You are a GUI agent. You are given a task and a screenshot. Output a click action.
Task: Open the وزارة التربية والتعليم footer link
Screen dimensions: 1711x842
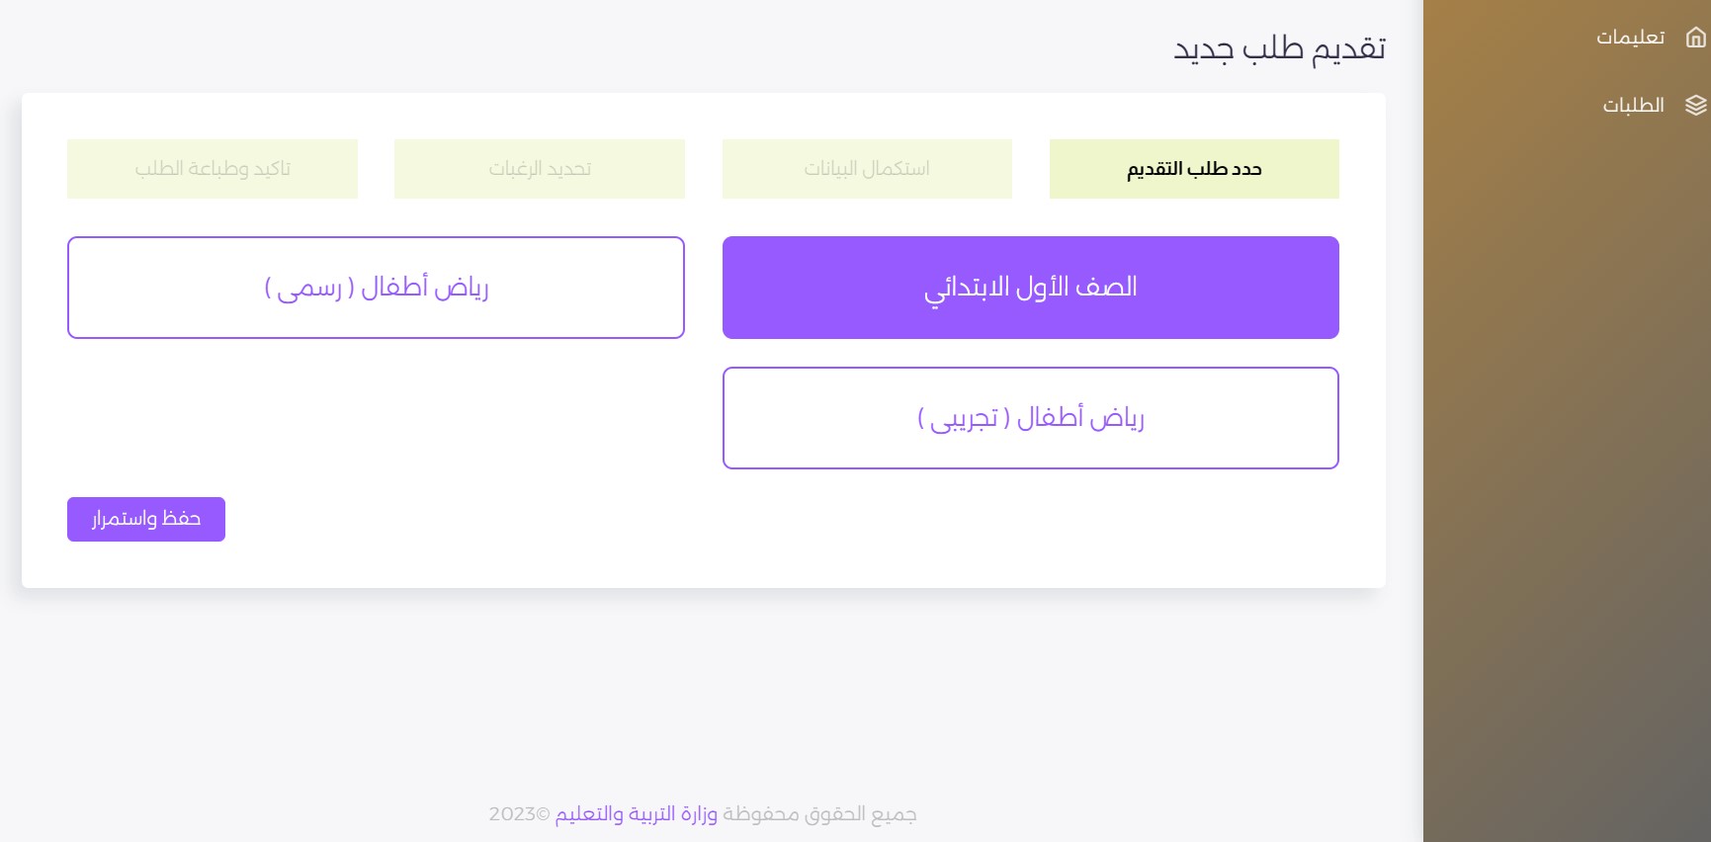(636, 813)
